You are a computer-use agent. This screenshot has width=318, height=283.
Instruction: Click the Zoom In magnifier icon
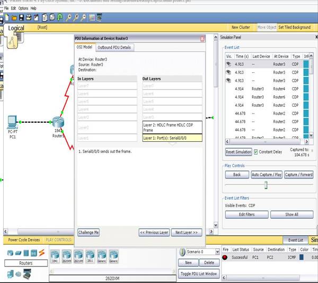click(x=68, y=18)
